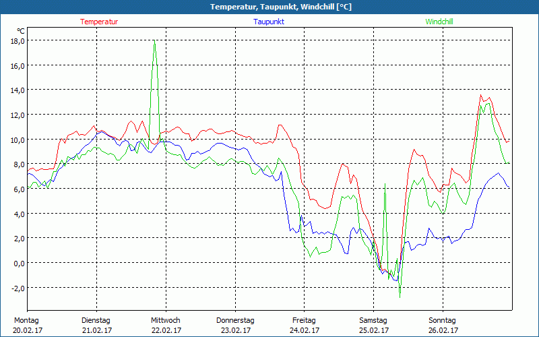Click the 14,0 y-axis value
539x337 pixels.
coord(18,90)
